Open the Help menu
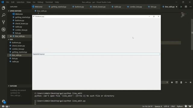This screenshot has width=193, height=108. tap(57, 2)
